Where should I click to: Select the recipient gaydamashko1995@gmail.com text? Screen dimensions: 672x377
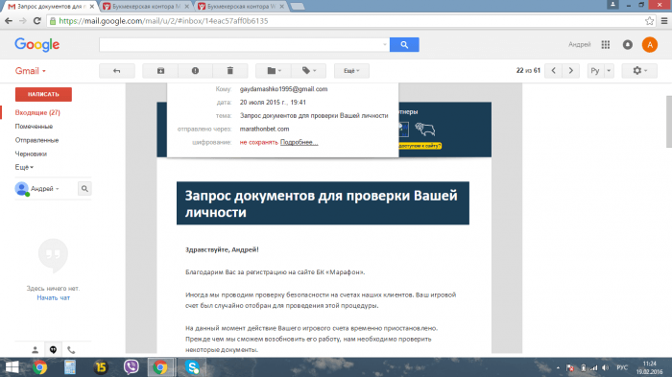(284, 89)
